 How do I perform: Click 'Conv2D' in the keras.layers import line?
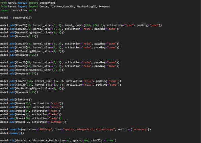click(x=68, y=6)
